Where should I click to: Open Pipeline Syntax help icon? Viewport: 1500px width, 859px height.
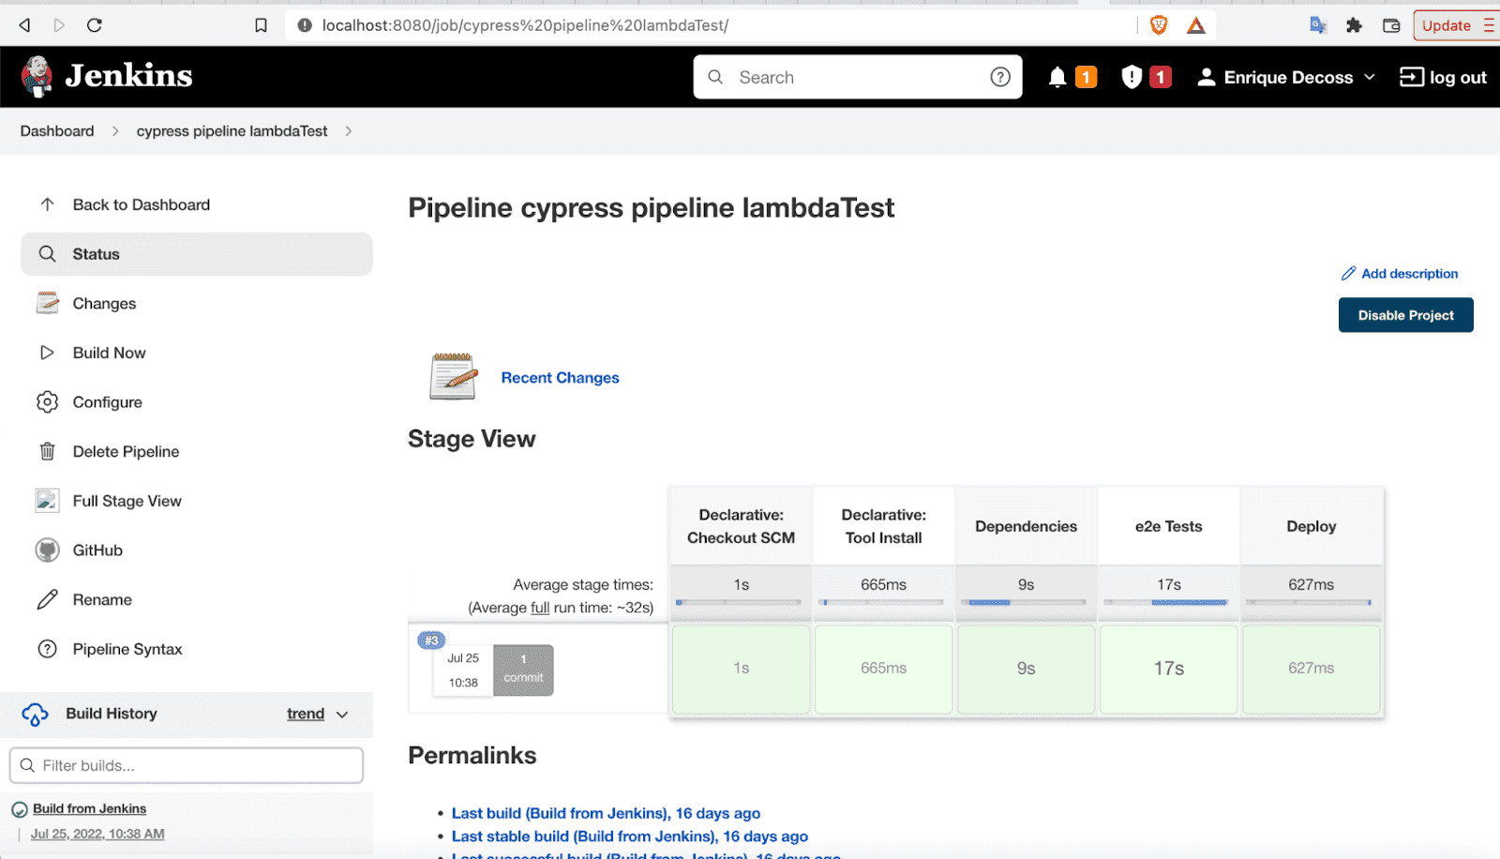click(x=47, y=648)
